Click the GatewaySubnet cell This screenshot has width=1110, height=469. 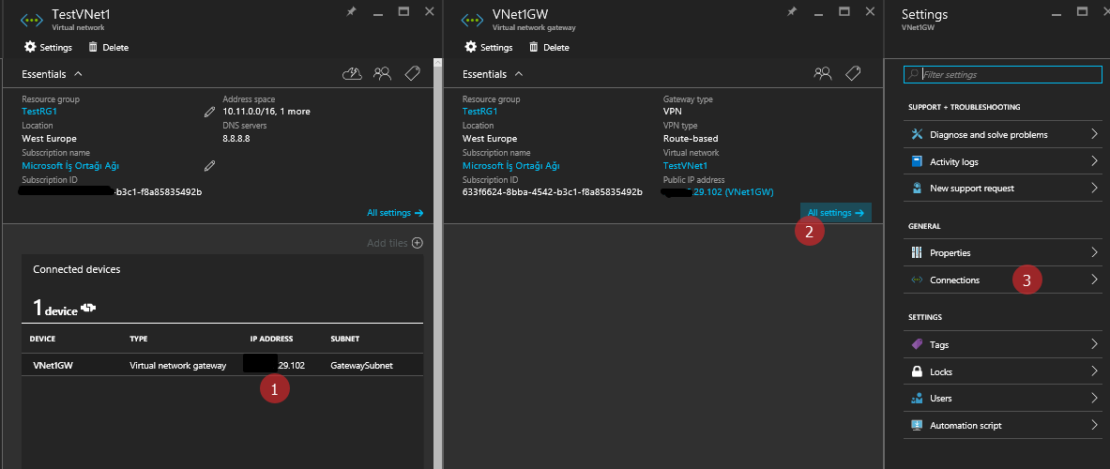click(361, 366)
